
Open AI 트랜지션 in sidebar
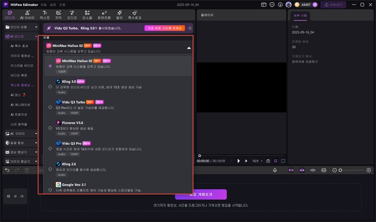tap(19, 115)
